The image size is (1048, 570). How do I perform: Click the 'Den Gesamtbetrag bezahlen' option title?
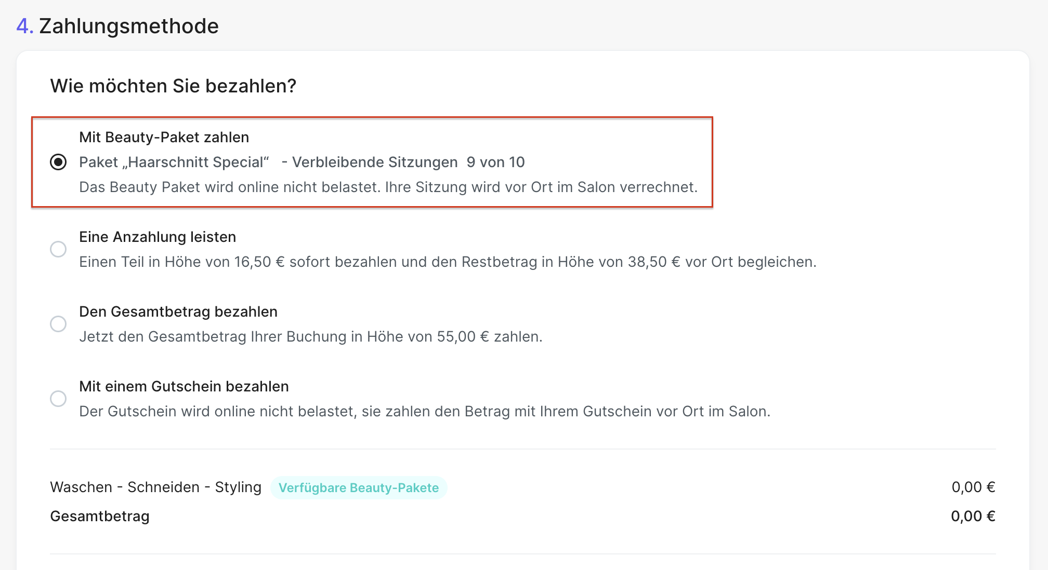[x=178, y=311]
